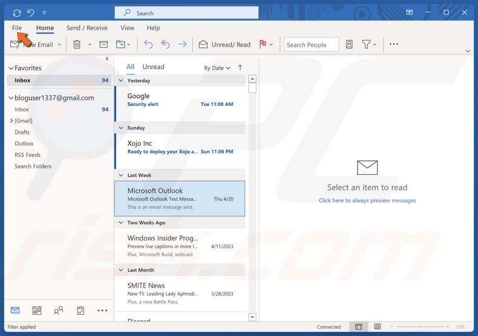
Task: Select Inbox under Favorites
Action: tap(58, 80)
